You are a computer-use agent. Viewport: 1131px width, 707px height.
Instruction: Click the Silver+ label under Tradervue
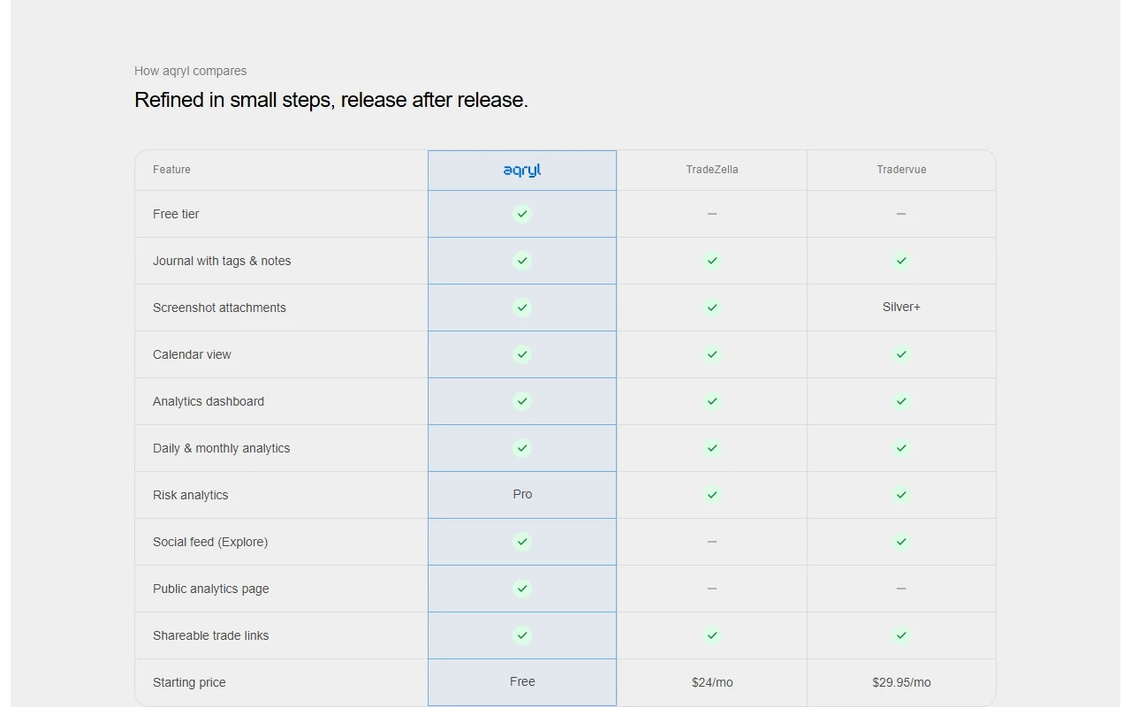click(x=901, y=308)
